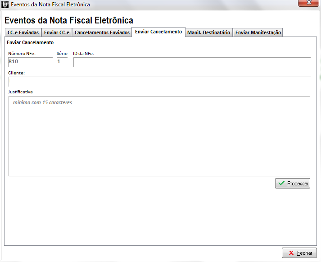The height and width of the screenshot is (262, 321).
Task: Focus the ID da NFe field
Action: tap(192, 62)
